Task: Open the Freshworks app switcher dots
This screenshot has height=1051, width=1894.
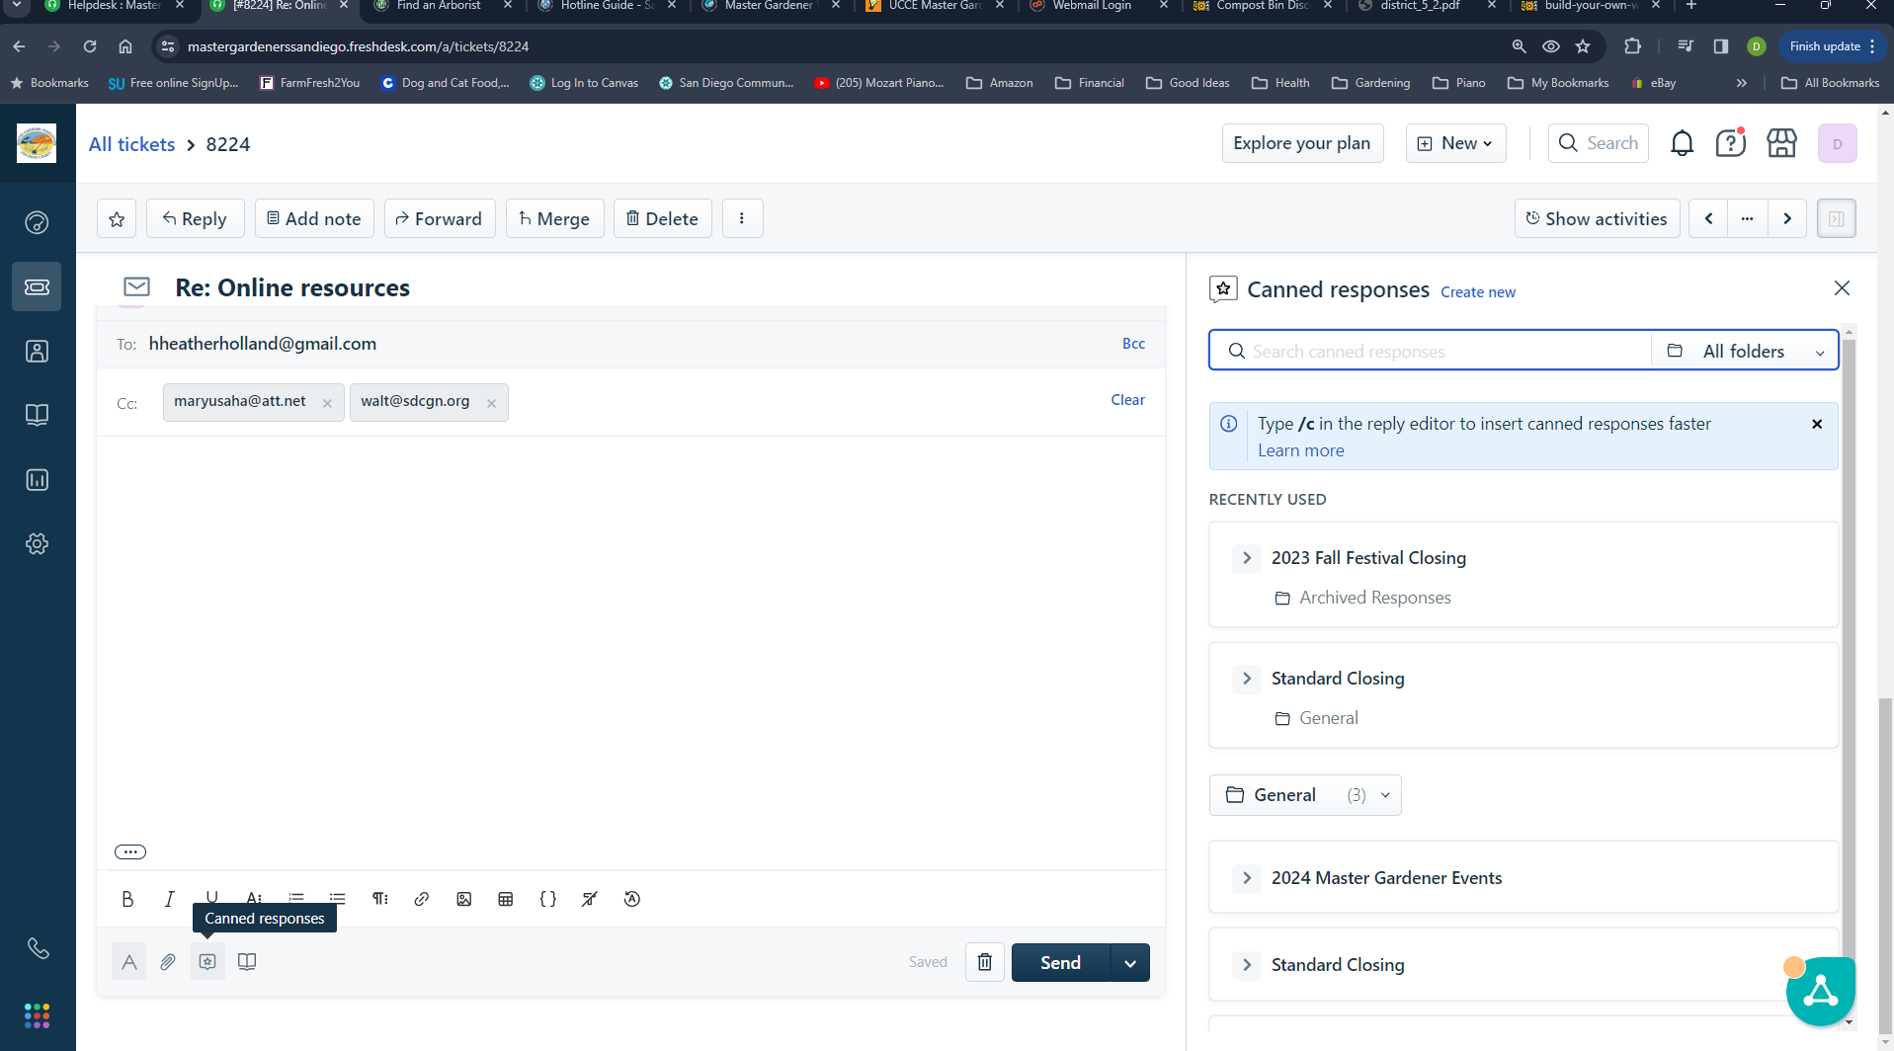Action: coord(37,1015)
